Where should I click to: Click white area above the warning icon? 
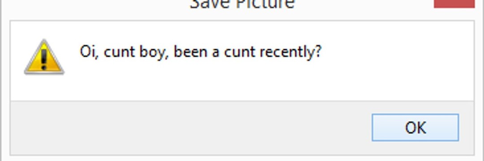tap(44, 30)
